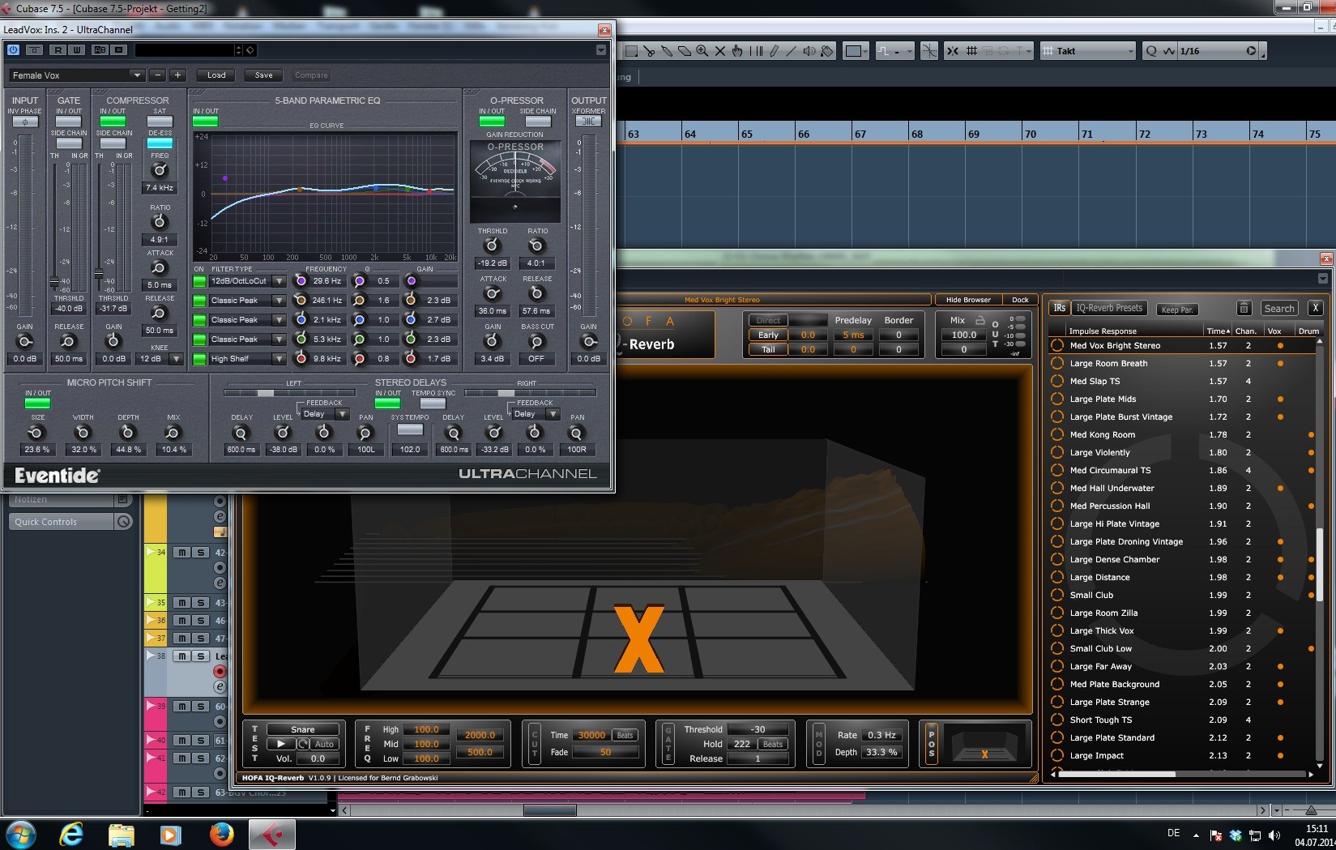Viewport: 1336px width, 850px height.
Task: Apply Quantize with the Q icon
Action: (1151, 51)
